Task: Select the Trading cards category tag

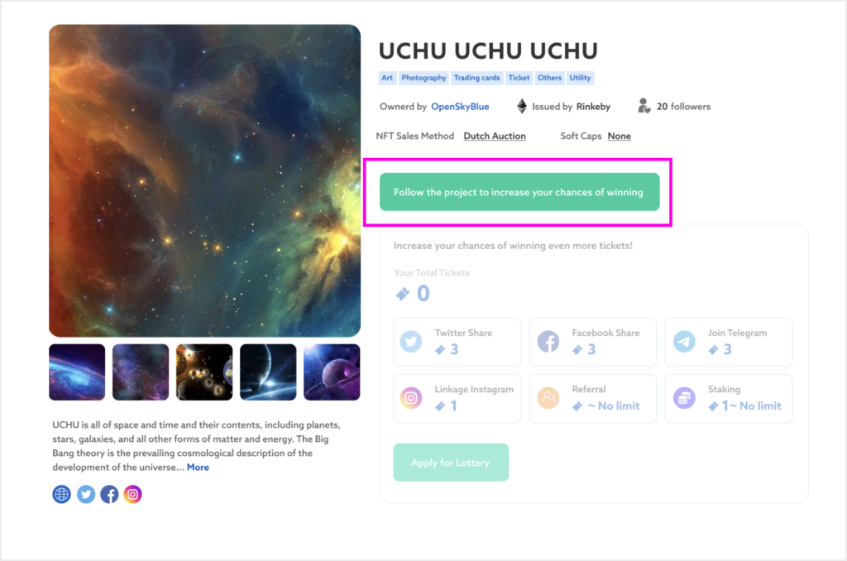Action: point(476,78)
